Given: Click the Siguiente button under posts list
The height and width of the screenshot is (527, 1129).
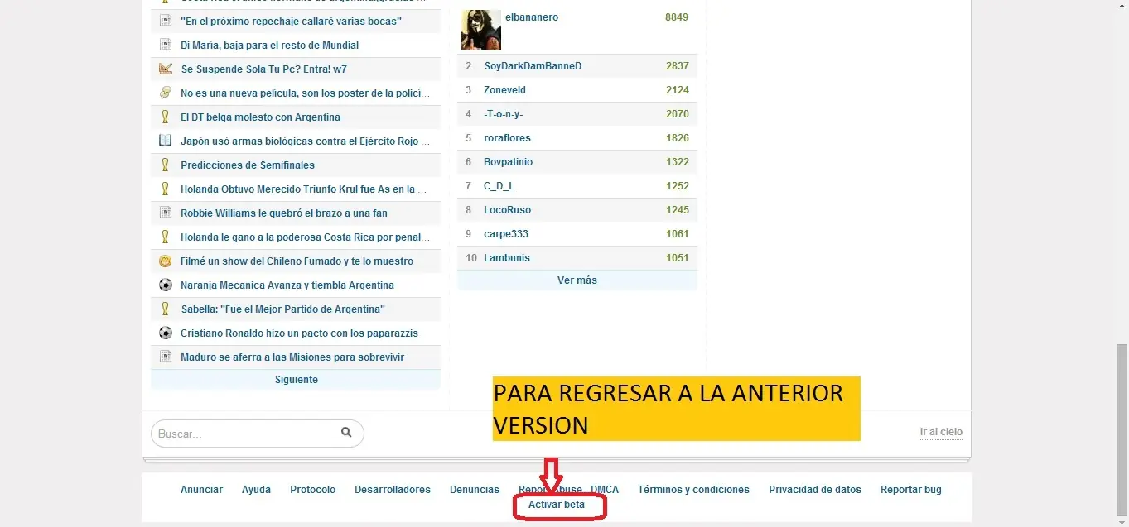Looking at the screenshot, I should (296, 380).
